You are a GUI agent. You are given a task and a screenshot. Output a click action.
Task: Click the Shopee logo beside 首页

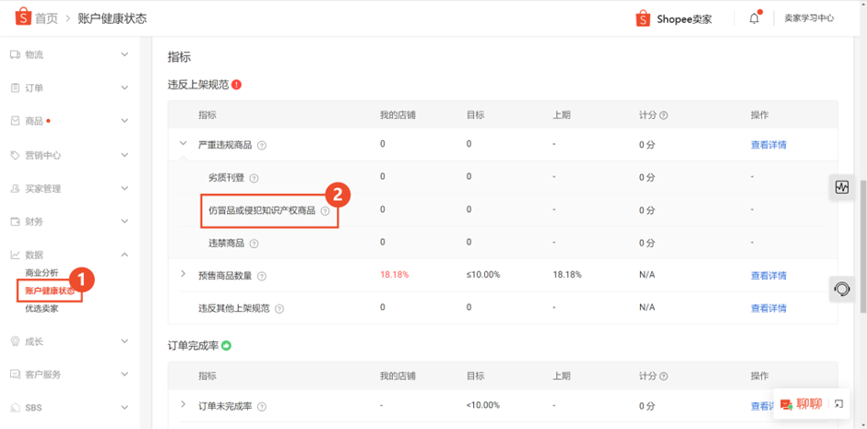pyautogui.click(x=23, y=18)
